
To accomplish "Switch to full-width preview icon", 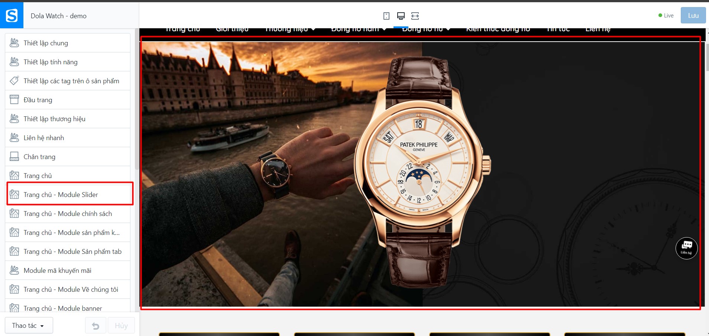I will click(415, 16).
